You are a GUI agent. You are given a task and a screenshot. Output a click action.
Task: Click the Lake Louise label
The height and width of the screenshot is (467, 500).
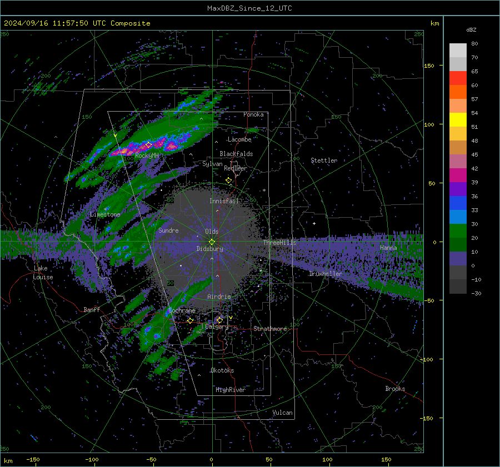click(x=43, y=273)
